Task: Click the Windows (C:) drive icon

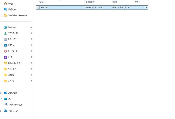Action: [x=7, y=105]
